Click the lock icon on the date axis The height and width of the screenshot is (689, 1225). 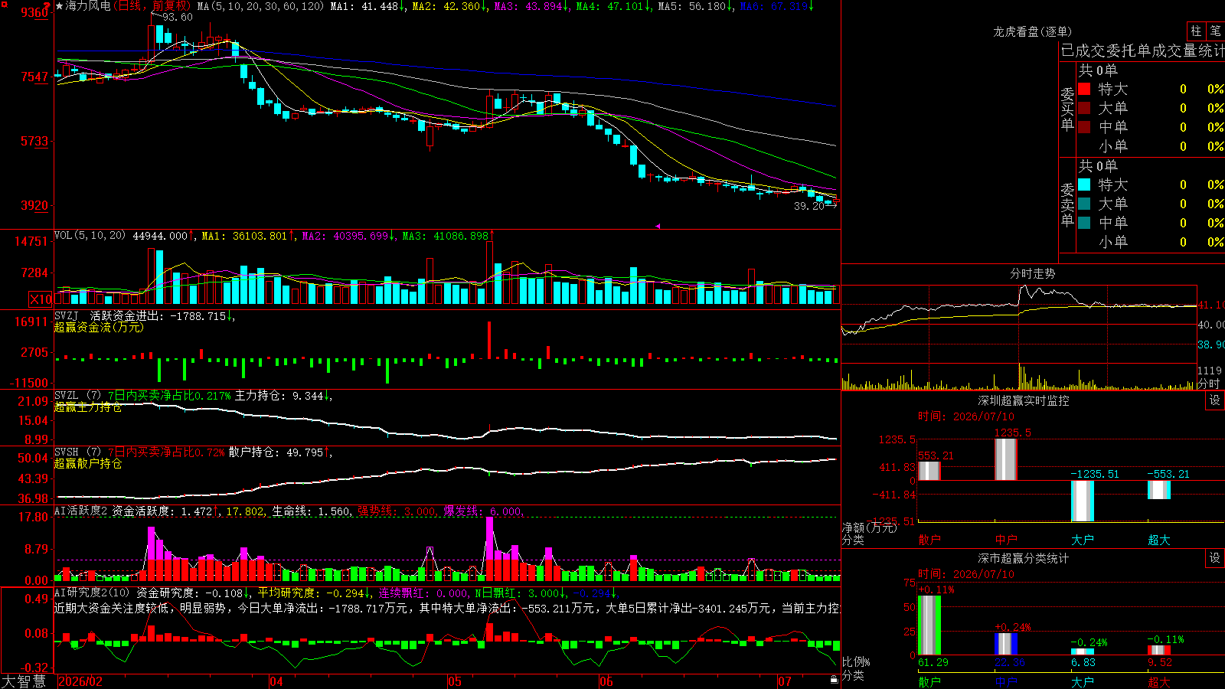coord(835,680)
